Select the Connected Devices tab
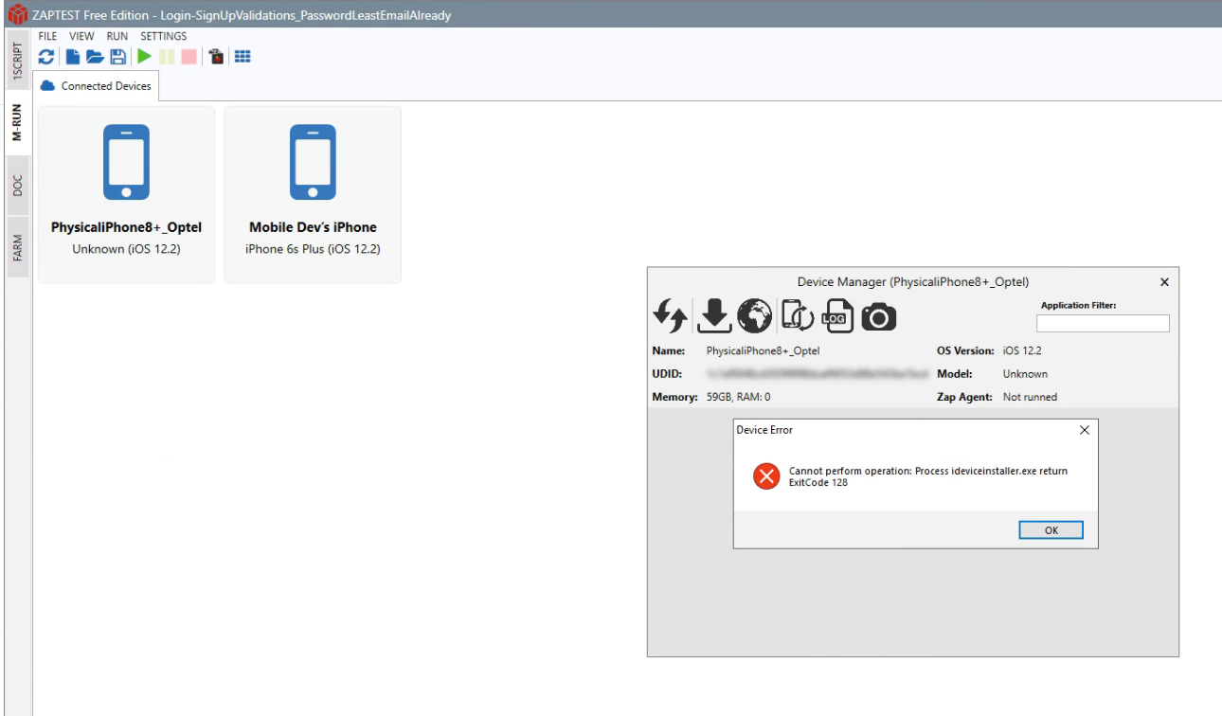This screenshot has height=716, width=1222. [97, 85]
